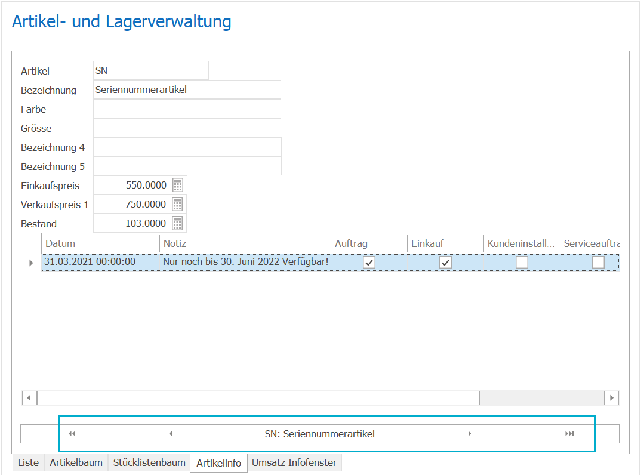Check Kundeninstall... checkbox in note row
Image resolution: width=641 pixels, height=475 pixels.
tap(522, 263)
